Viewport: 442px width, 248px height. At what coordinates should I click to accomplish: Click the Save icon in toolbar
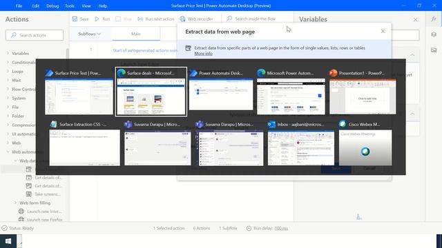[x=75, y=19]
